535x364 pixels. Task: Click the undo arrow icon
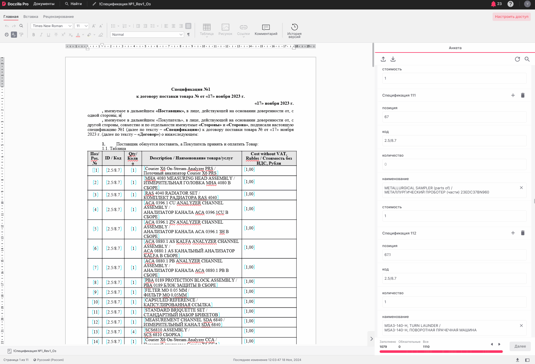[x=7, y=26]
